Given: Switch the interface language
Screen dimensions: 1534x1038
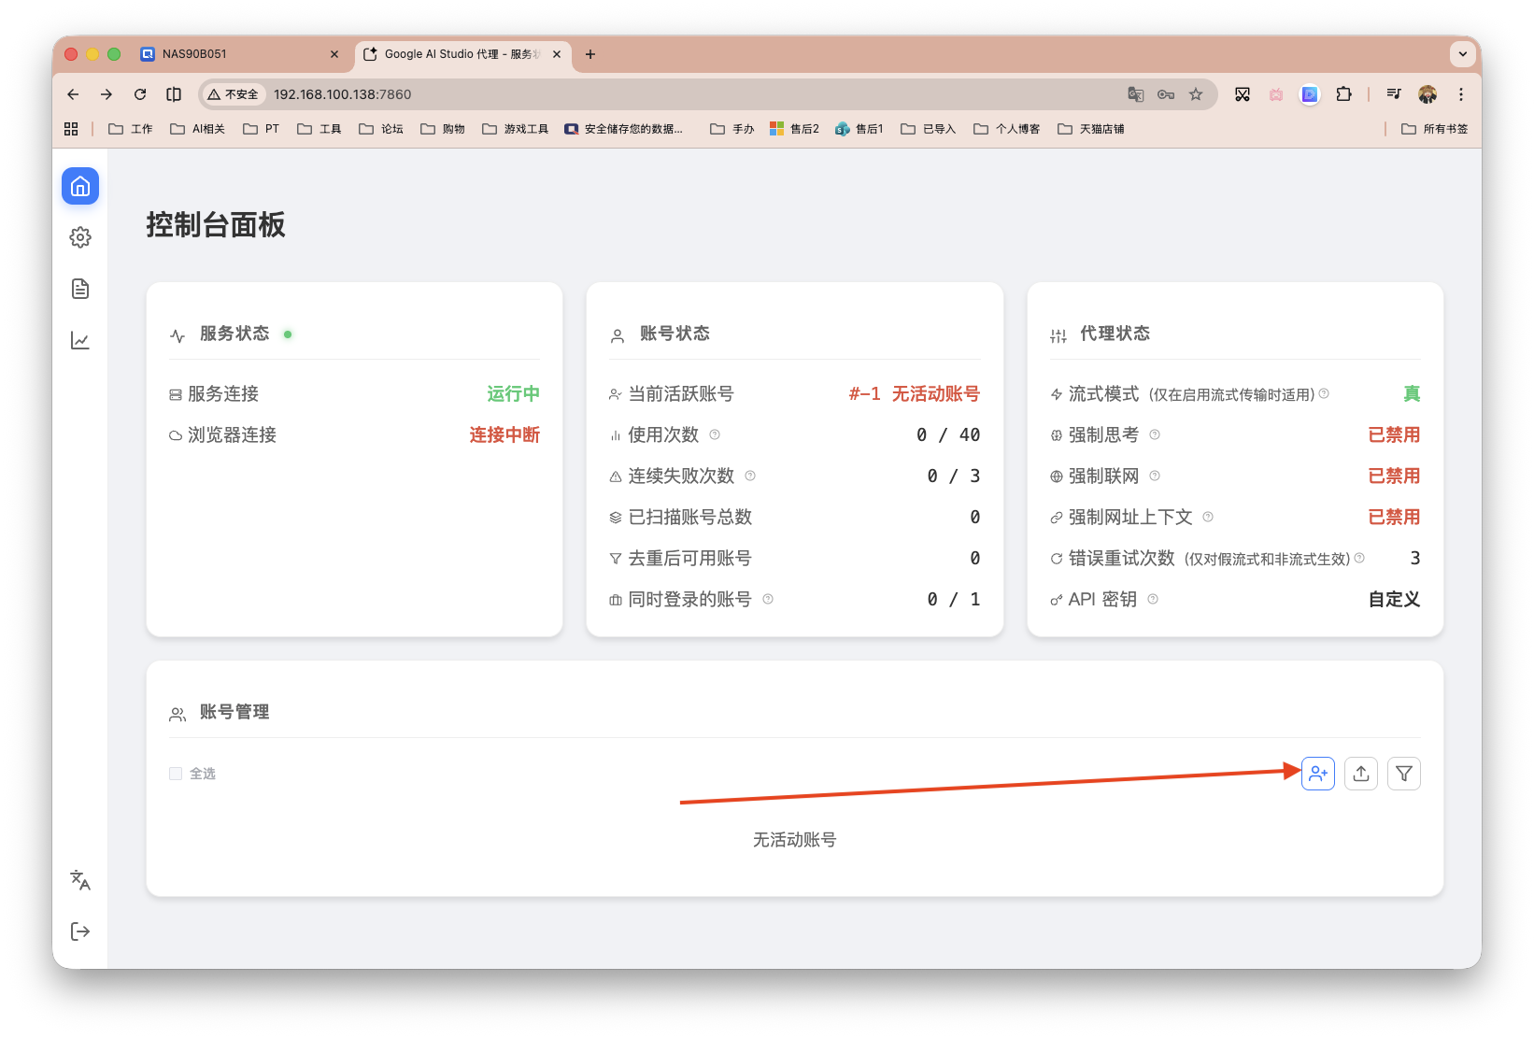Looking at the screenshot, I should 79,880.
